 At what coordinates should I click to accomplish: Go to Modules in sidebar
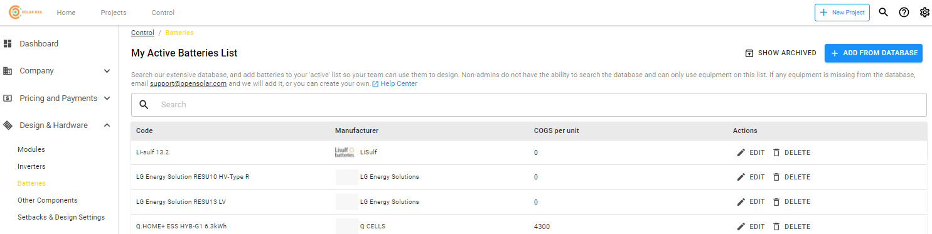tap(31, 149)
